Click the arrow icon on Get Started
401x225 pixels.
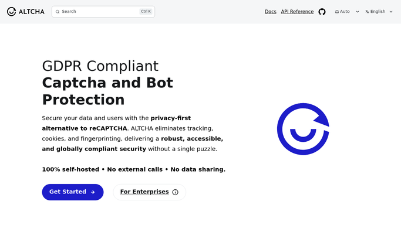pyautogui.click(x=93, y=192)
